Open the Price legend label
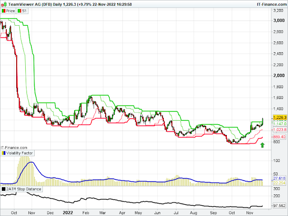The width and height of the screenshot is (288, 216). point(10,11)
